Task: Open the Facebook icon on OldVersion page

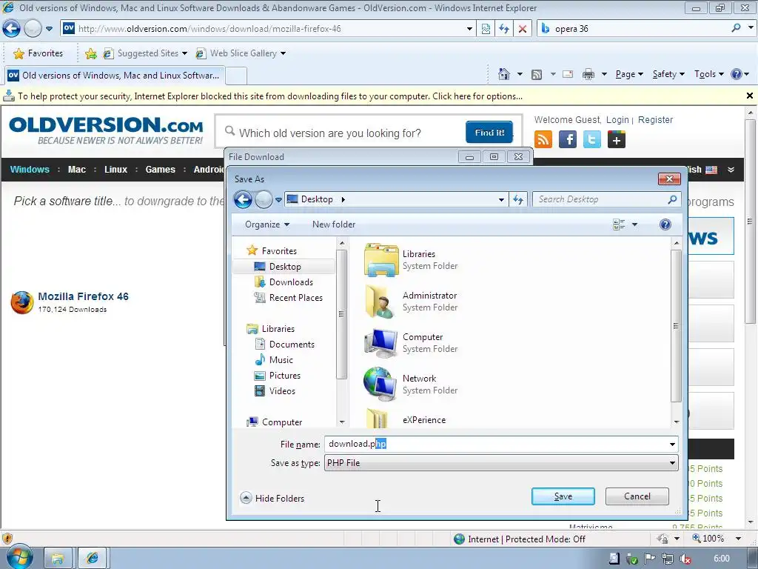Action: point(568,139)
